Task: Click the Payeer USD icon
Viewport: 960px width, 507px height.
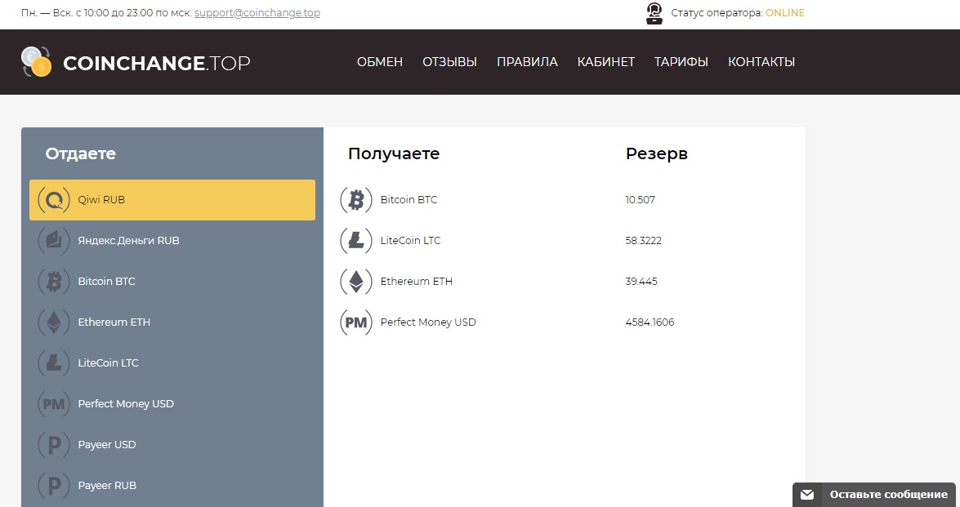Action: coord(54,445)
